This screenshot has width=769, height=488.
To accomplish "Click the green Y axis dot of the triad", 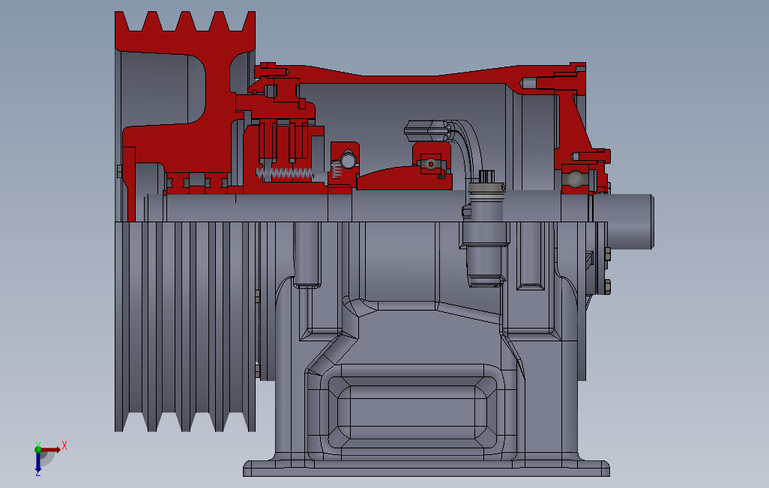I will click(x=38, y=449).
